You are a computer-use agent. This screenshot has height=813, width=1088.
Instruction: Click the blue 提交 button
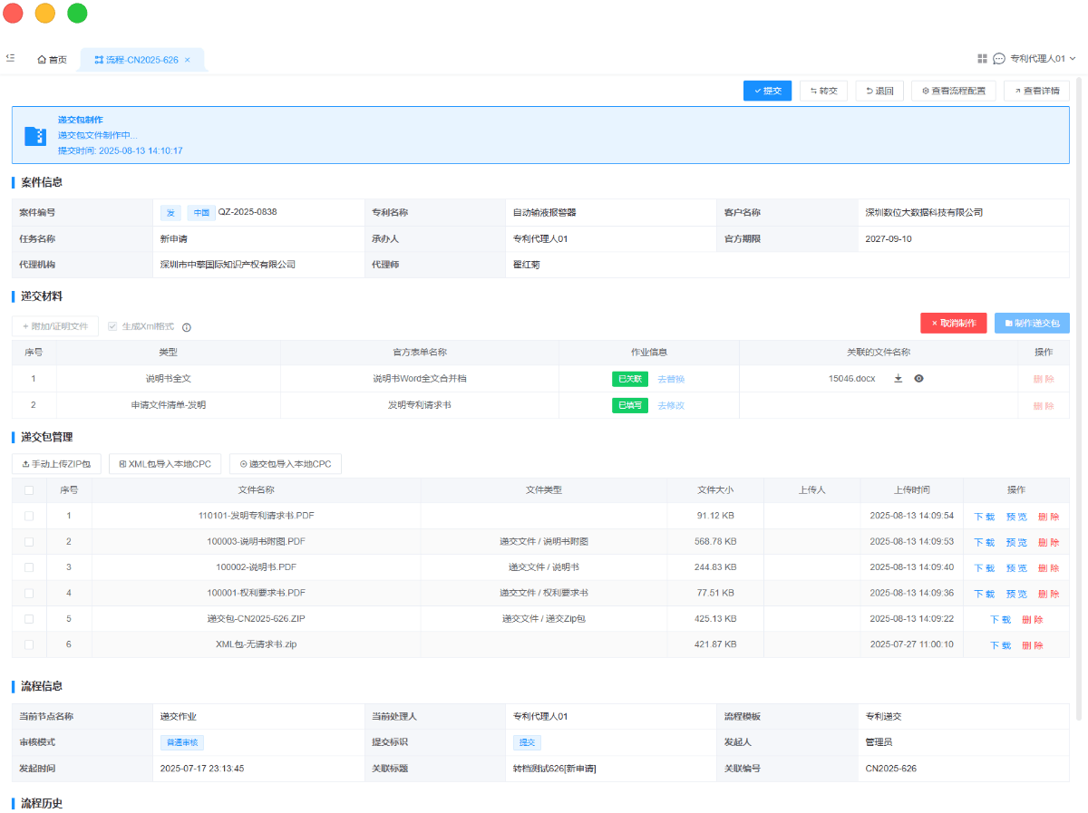[x=767, y=91]
